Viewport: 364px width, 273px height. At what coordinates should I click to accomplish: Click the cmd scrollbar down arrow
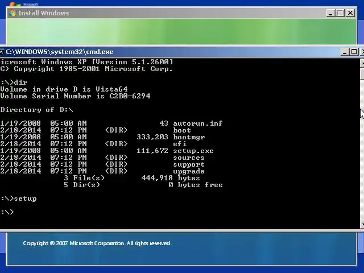pyautogui.click(x=362, y=224)
